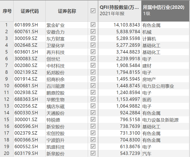Viewport: 190px width, 157px height.
Task: Select security code 600681.SH
Action: pos(26,86)
